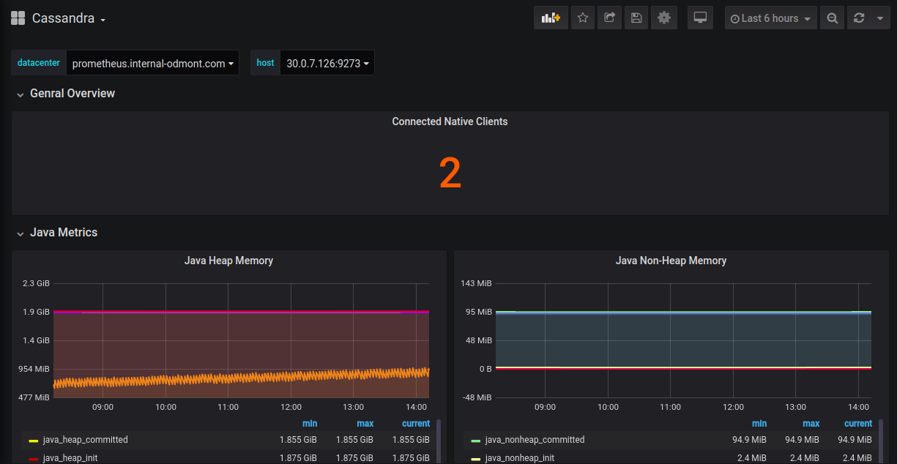Click the Add panel icon
Screen dimensions: 897x464
pos(551,18)
